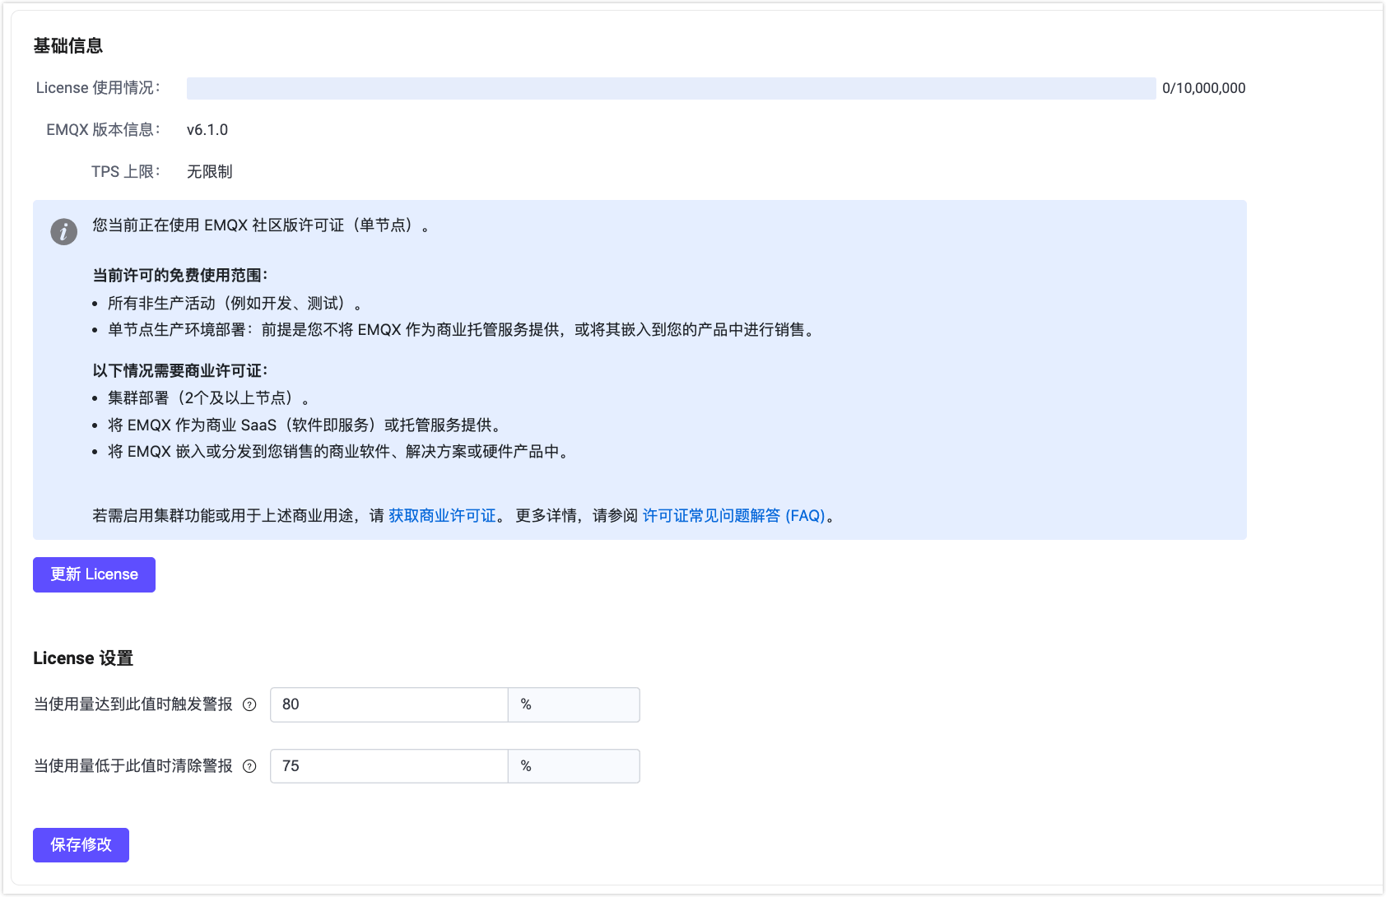Focus the alarm trigger field showing 80
This screenshot has width=1386, height=897.
click(388, 704)
